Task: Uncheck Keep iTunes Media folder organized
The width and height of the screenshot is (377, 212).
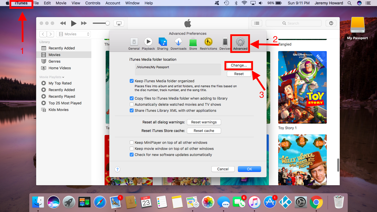Action: click(132, 81)
